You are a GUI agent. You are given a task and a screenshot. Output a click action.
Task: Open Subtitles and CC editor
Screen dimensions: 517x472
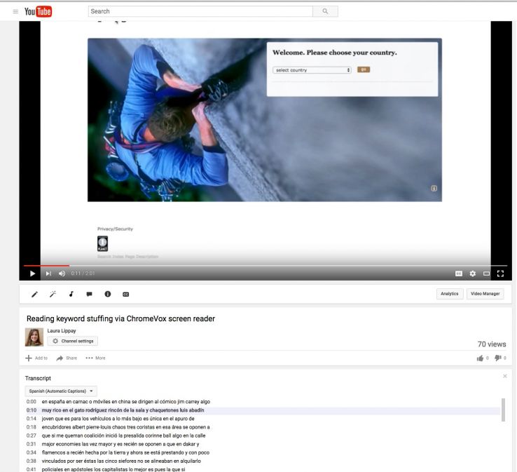[125, 294]
